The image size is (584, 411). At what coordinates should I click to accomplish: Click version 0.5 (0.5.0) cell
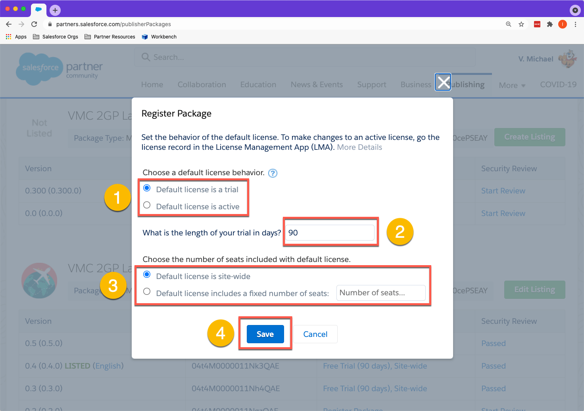click(44, 343)
